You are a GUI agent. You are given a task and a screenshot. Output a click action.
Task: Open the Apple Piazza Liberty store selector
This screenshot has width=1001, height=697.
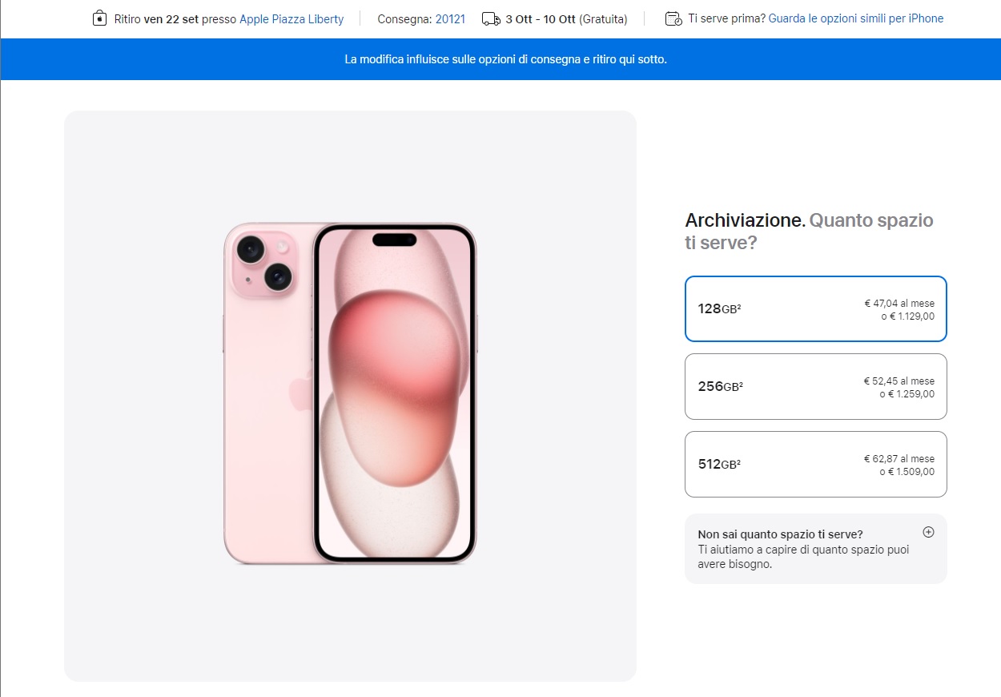pos(291,18)
